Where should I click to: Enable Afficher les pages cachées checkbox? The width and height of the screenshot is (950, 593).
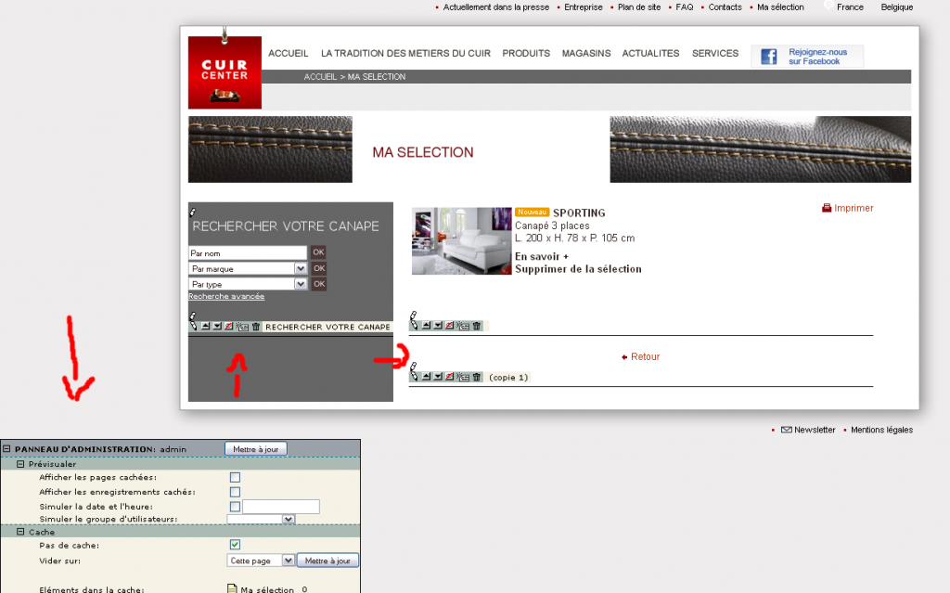(235, 478)
